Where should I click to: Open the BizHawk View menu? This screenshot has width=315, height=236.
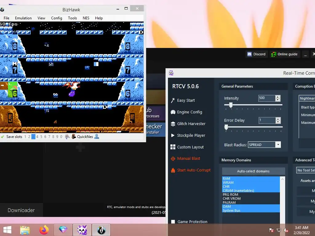[x=41, y=18]
